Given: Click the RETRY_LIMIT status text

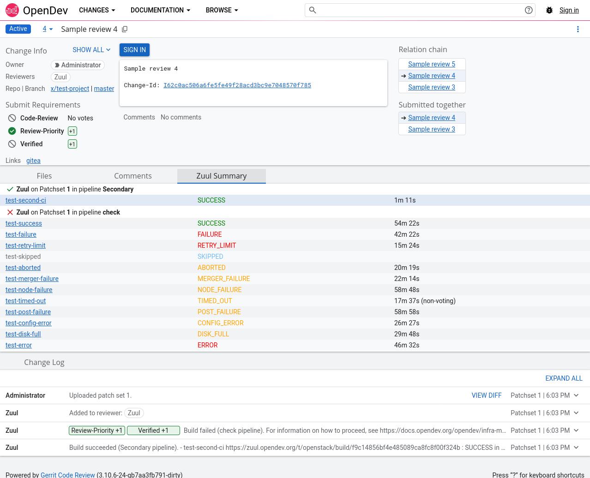Looking at the screenshot, I should [217, 245].
